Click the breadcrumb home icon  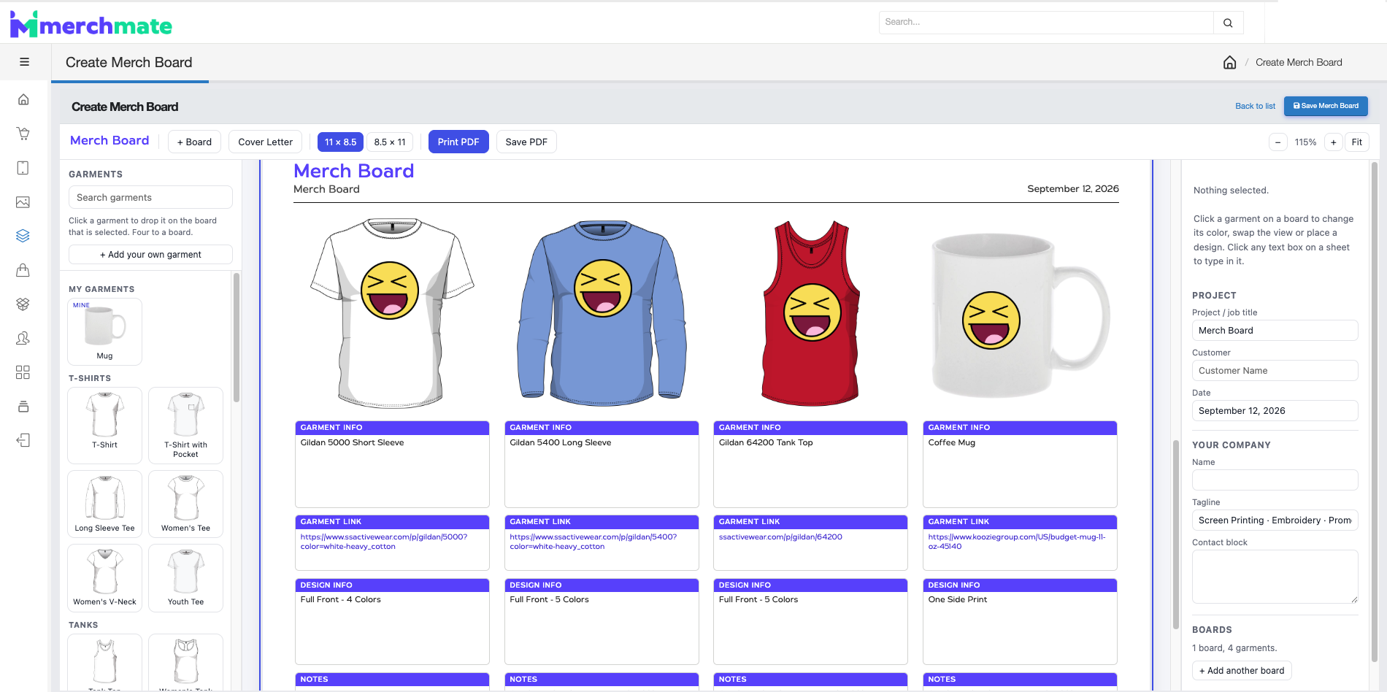click(1230, 62)
